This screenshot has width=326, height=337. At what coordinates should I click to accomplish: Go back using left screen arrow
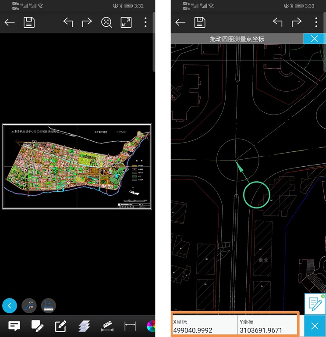(x=10, y=22)
